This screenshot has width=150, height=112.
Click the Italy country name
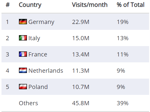pyautogui.click(x=34, y=38)
